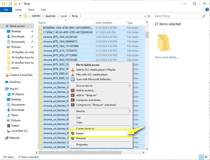The width and height of the screenshot is (210, 160).
Task: Select 3D Objects under This PC
Action: click(15, 94)
